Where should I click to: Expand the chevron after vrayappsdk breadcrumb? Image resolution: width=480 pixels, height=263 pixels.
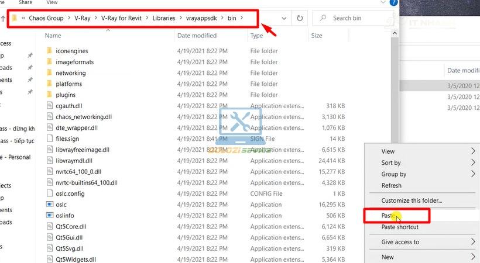(x=222, y=18)
